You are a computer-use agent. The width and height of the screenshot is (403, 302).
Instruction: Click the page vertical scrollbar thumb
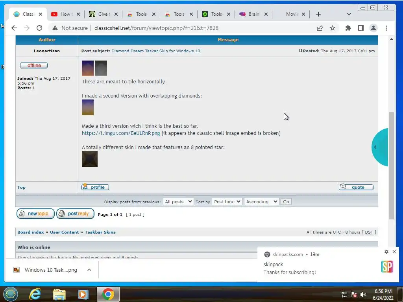391,165
